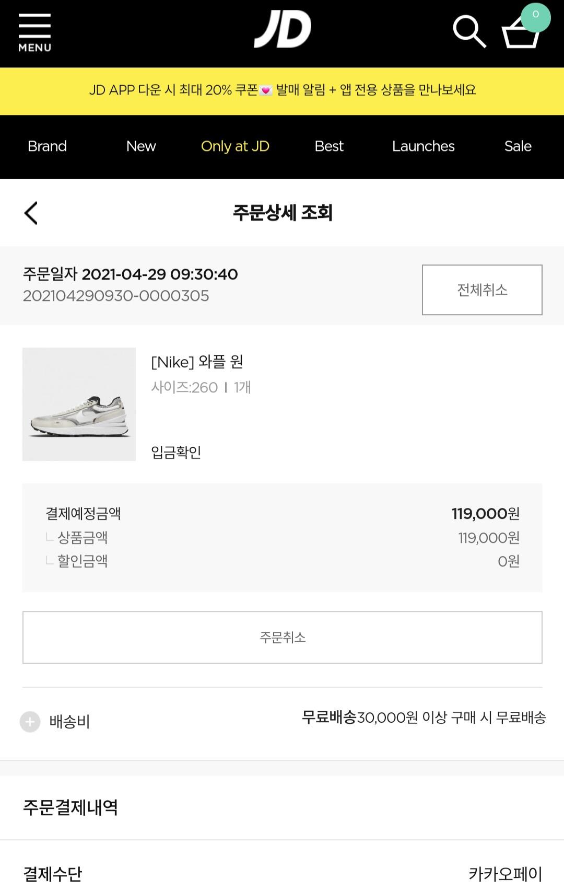The image size is (564, 890).
Task: Tap the 카카오페이 payment method text
Action: click(x=505, y=873)
